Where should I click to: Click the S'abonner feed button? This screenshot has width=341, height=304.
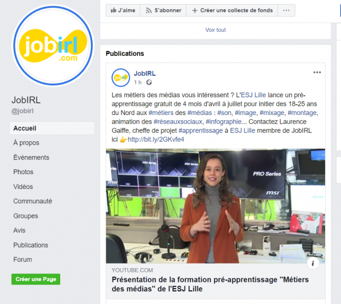(x=163, y=10)
